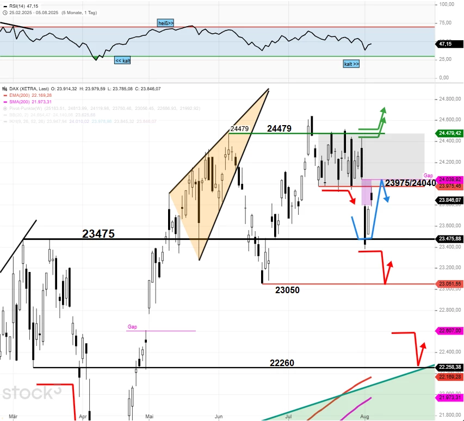Click the 'kalt >>' RSI marker label

351,64
